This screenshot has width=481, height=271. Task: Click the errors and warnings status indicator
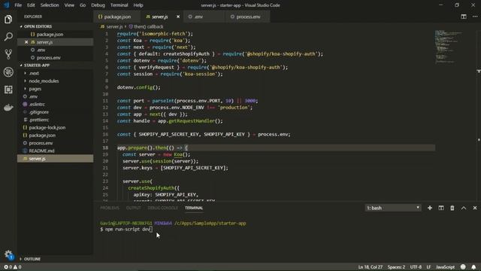[13, 266]
